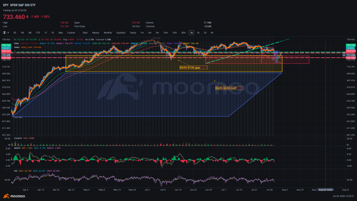
Task: Select the active 1h interval button
Action: tap(191, 33)
